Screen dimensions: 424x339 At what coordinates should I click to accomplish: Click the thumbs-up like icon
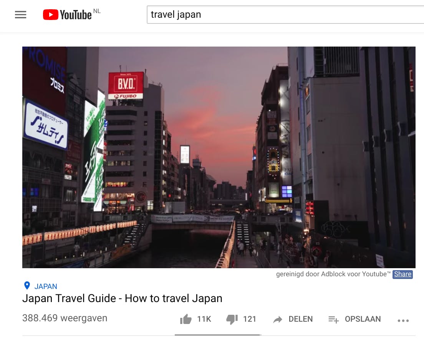[x=186, y=319]
